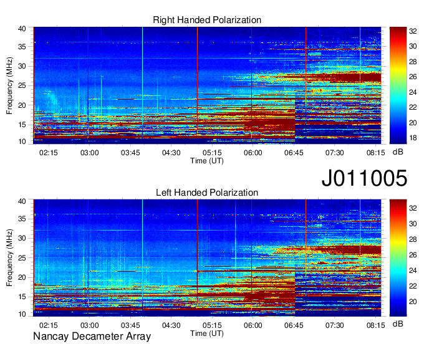Viewport: 424px width, 344px height.
Task: Click the 32 dB label on top colorbar
Action: [x=413, y=31]
